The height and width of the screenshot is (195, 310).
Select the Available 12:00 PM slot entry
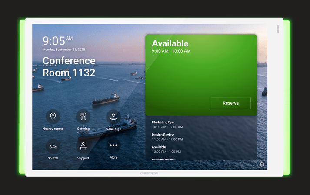pos(166,149)
